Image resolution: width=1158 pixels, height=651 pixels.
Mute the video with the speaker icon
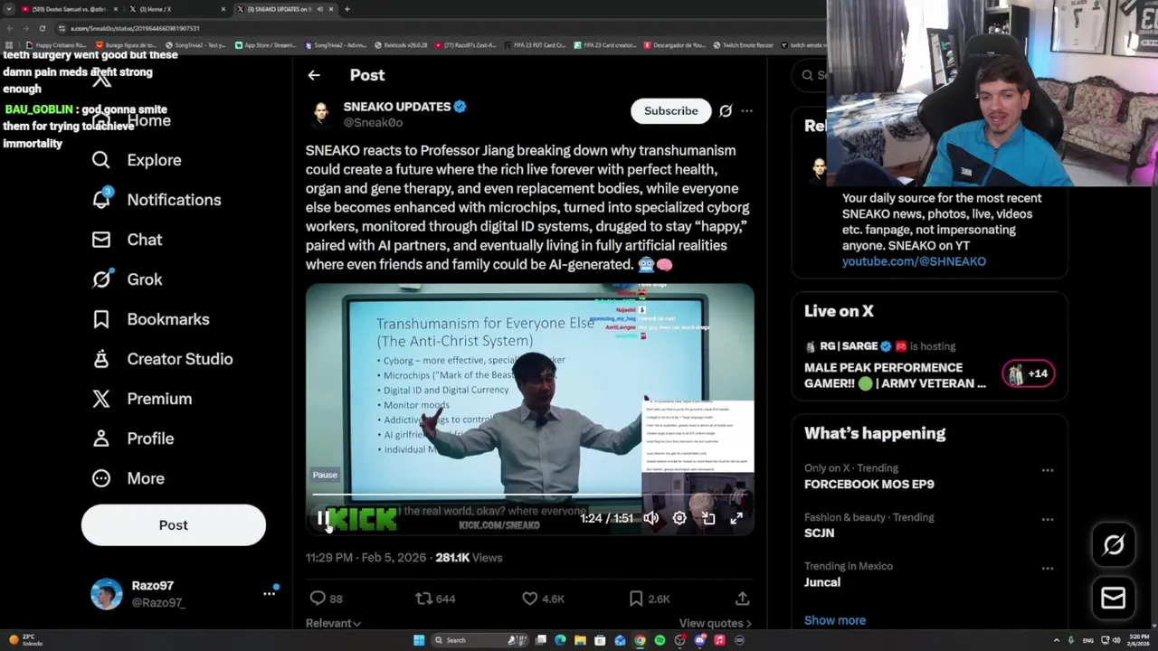click(x=651, y=518)
